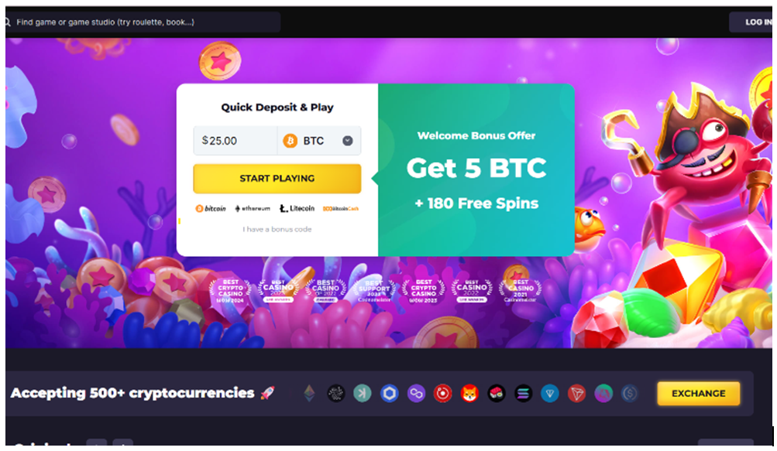This screenshot has width=777, height=451.
Task: Click the USD Coin dollar icon
Action: point(630,394)
